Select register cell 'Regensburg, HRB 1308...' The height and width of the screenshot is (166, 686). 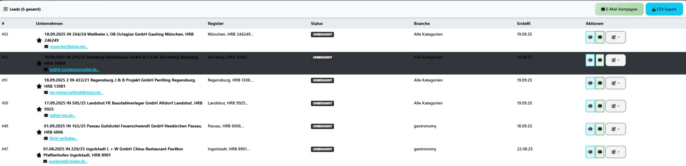230,80
